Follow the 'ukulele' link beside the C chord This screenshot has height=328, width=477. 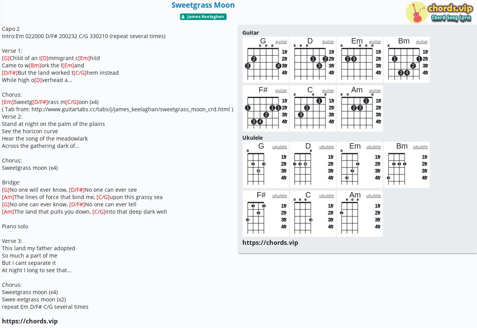click(327, 196)
